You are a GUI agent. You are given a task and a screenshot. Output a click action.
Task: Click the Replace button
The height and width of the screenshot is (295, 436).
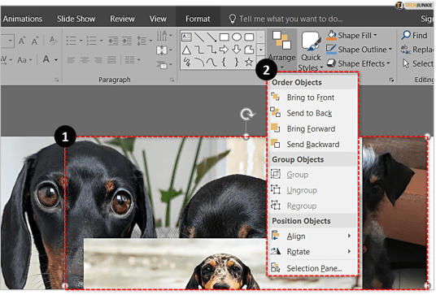[417, 50]
